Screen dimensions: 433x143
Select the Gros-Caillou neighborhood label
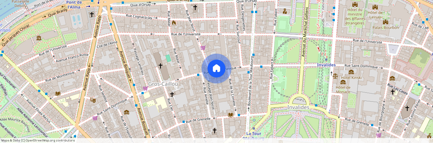tap(163, 84)
